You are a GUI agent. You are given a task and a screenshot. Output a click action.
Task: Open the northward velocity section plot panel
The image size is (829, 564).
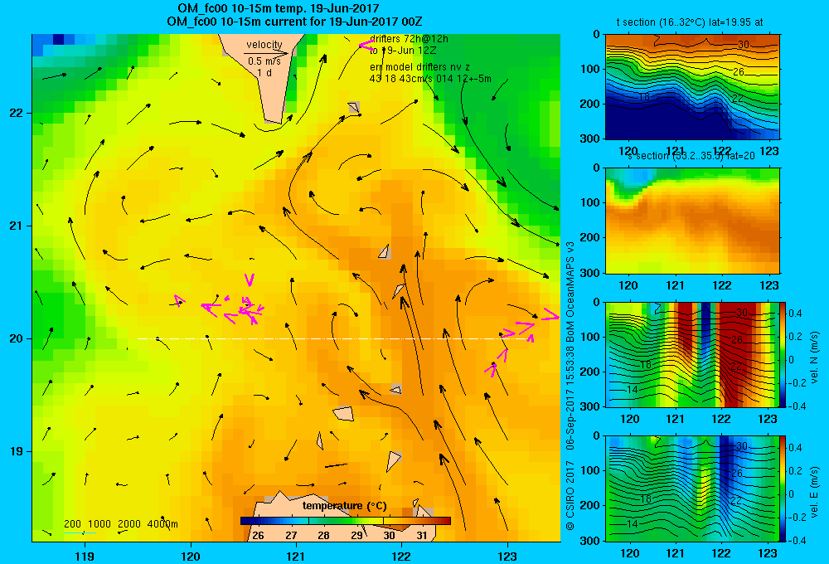[x=692, y=354]
